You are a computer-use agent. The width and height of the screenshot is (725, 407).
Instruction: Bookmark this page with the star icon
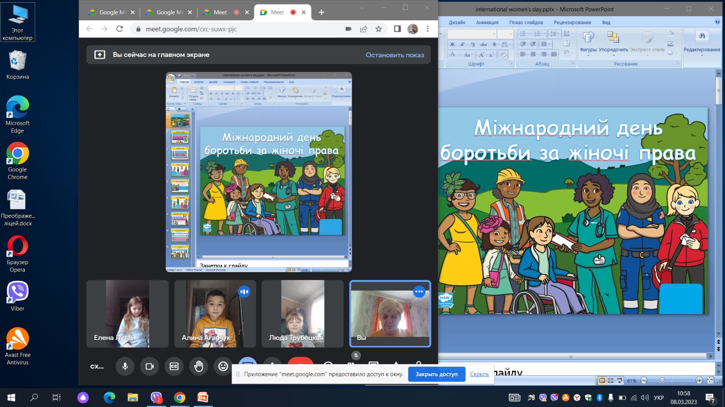(x=379, y=29)
